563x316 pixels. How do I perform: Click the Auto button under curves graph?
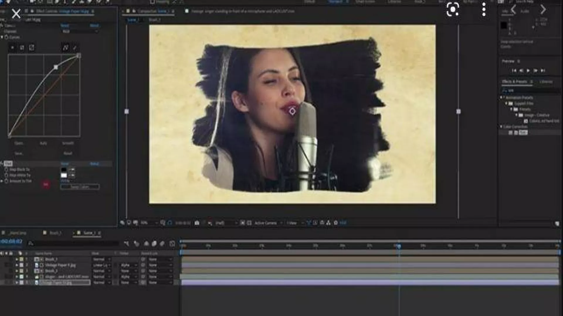43,143
